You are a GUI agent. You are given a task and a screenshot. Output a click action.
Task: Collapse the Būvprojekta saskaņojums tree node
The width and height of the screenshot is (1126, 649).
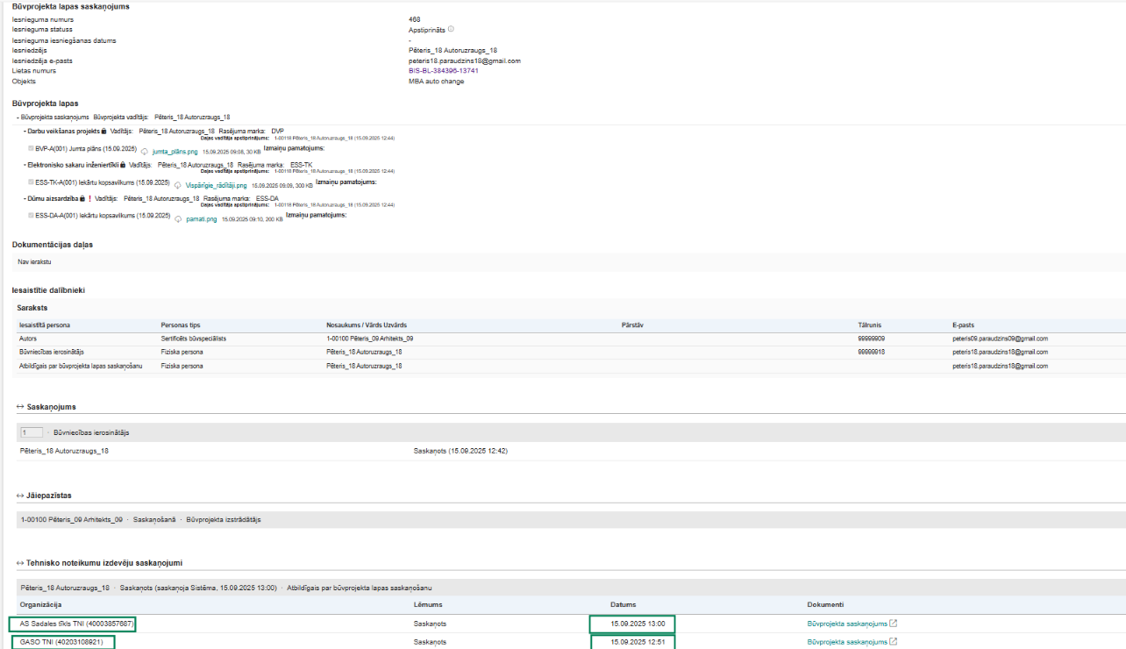(x=18, y=117)
